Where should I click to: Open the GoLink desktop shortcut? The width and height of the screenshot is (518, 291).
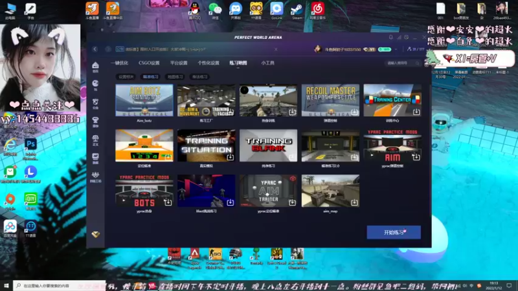click(x=276, y=10)
